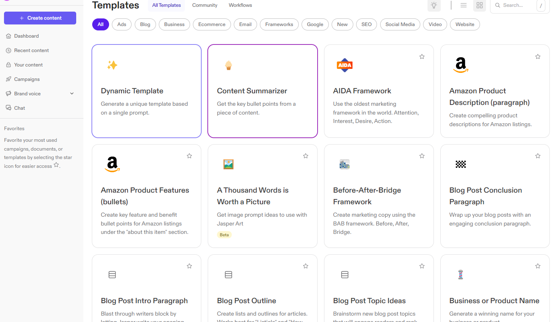
Task: Click the Your content lock icon
Action: pos(8,65)
